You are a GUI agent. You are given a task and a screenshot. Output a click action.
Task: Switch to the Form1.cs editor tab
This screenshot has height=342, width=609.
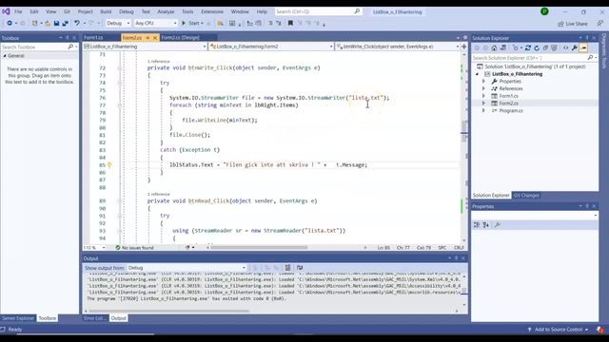click(x=93, y=38)
